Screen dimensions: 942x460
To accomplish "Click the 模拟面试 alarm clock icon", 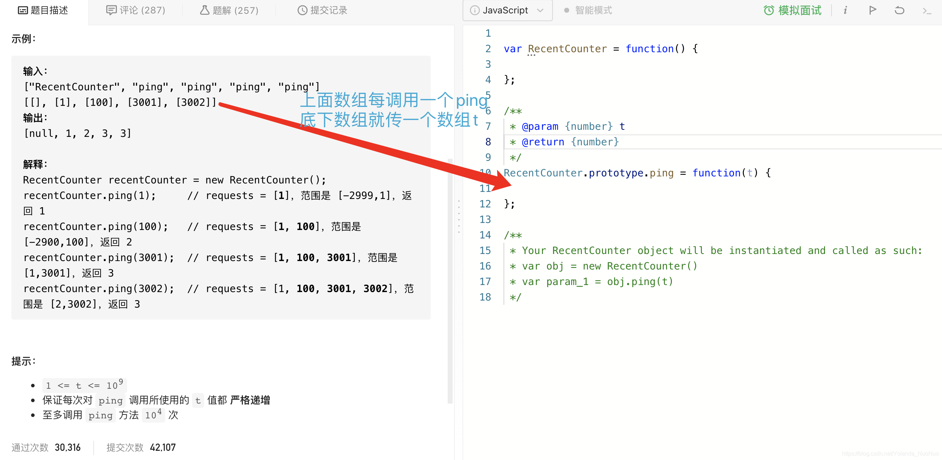I will [769, 10].
